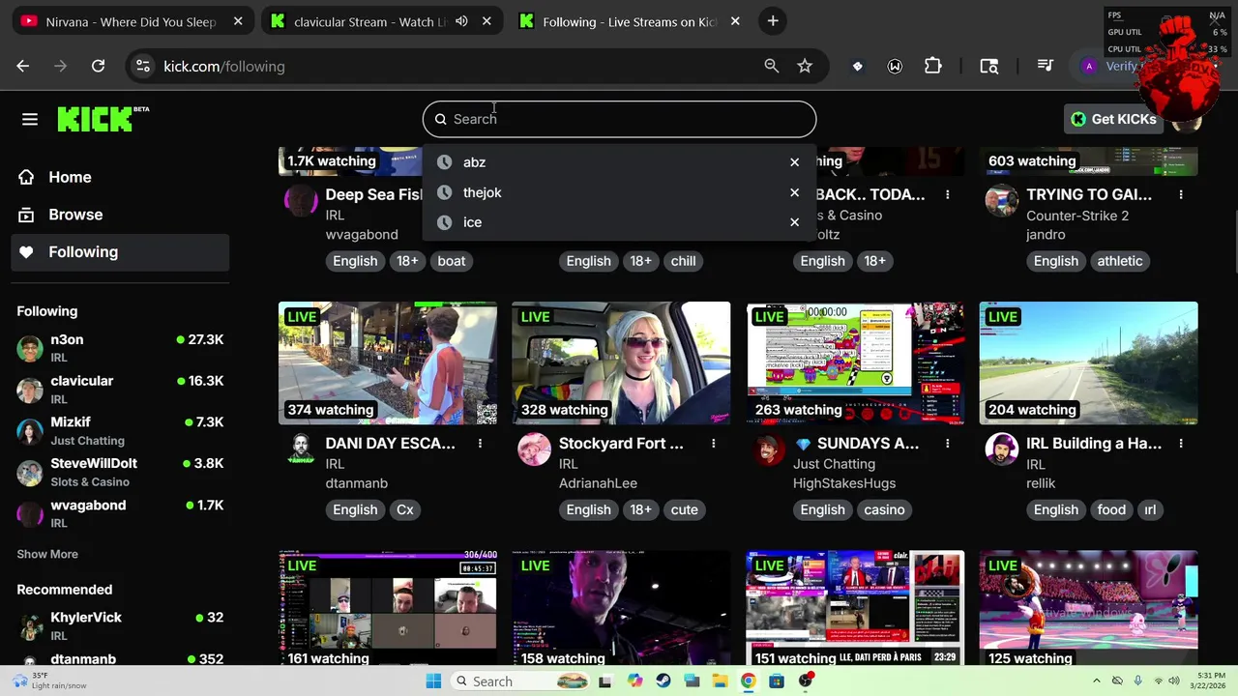This screenshot has width=1238, height=696.
Task: Go back to previous page
Action: tap(22, 66)
